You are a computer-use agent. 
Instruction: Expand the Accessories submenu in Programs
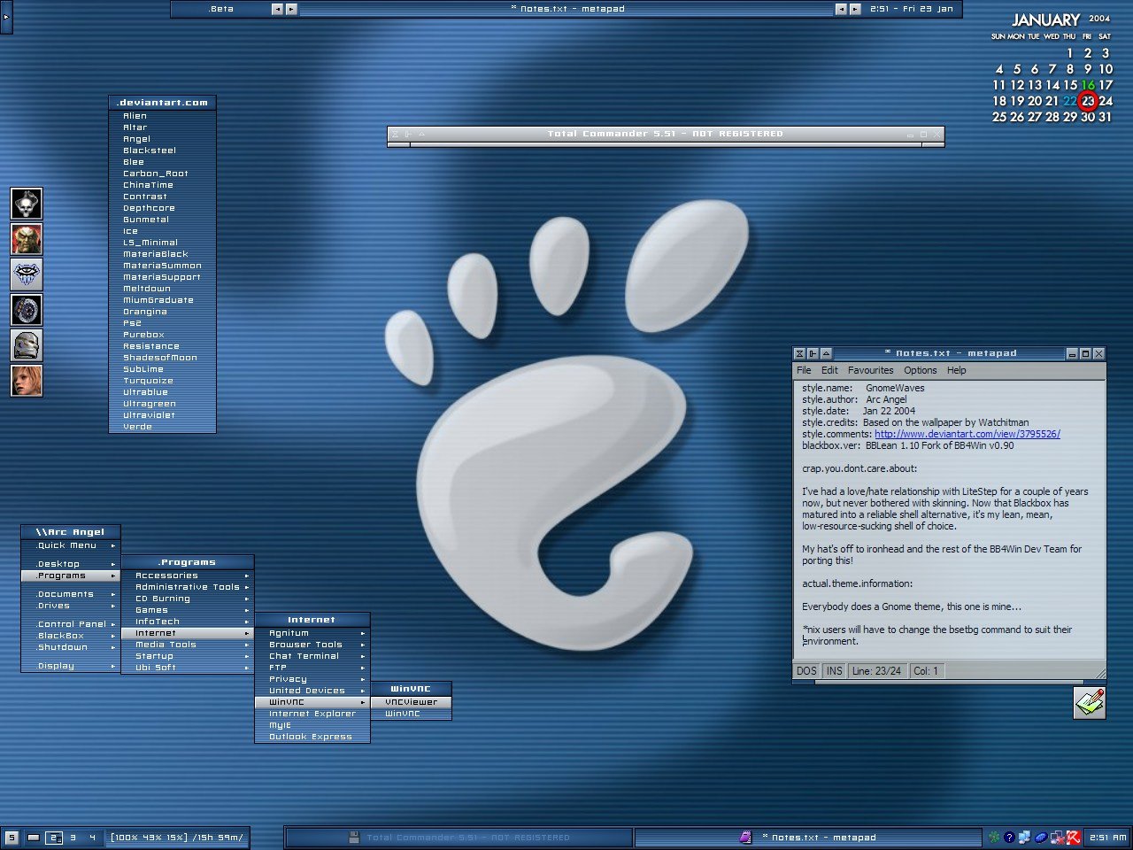point(188,576)
